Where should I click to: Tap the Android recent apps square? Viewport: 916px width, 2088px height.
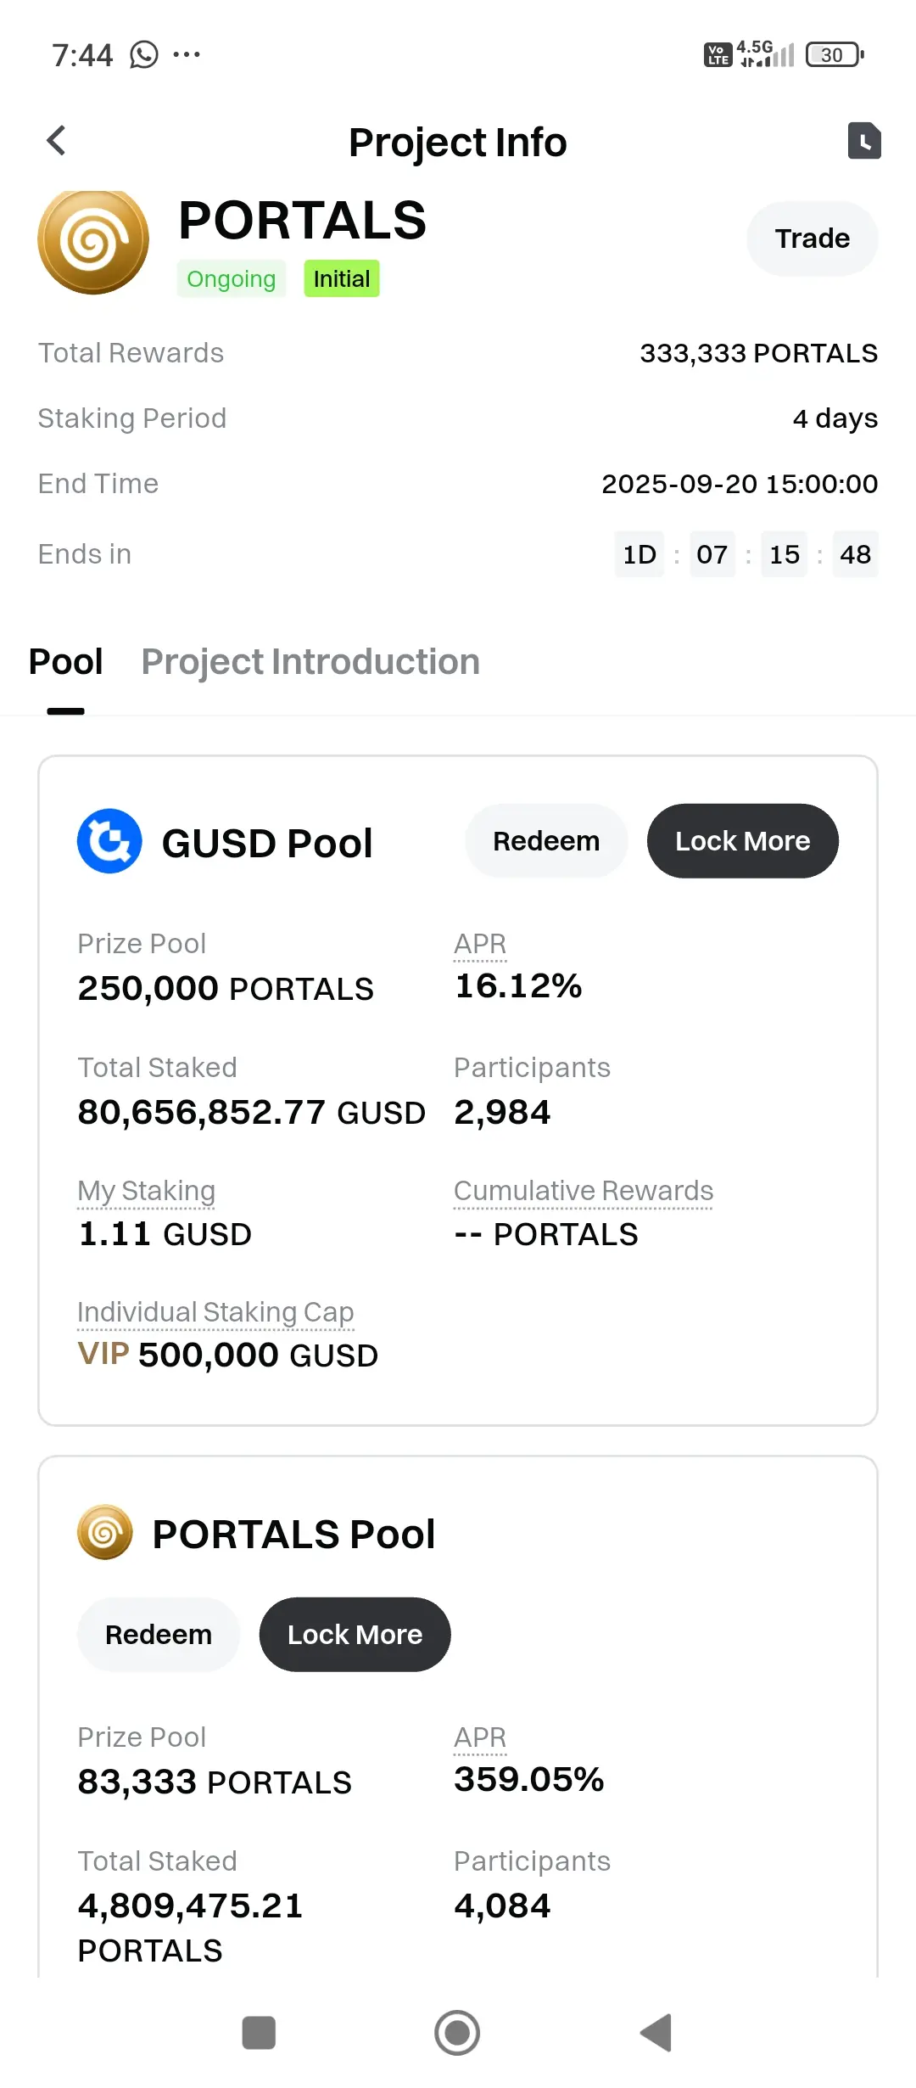(x=259, y=2033)
